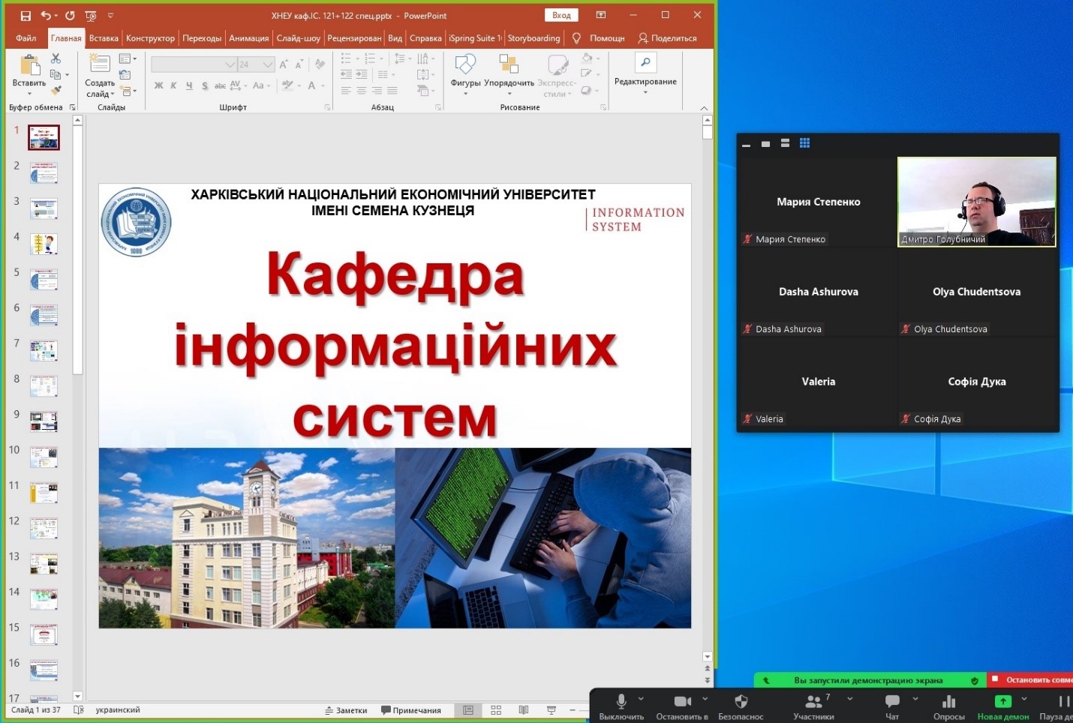Click the Cut scissors icon

pos(56,58)
